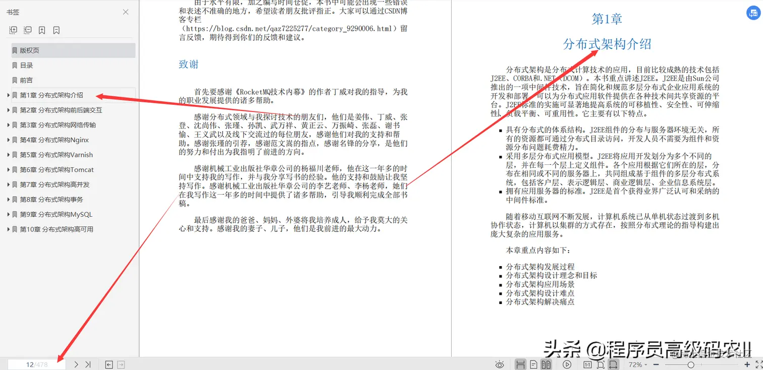Jump to 第7章 分布式架构高并发
Image resolution: width=763 pixels, height=370 pixels.
[55, 184]
